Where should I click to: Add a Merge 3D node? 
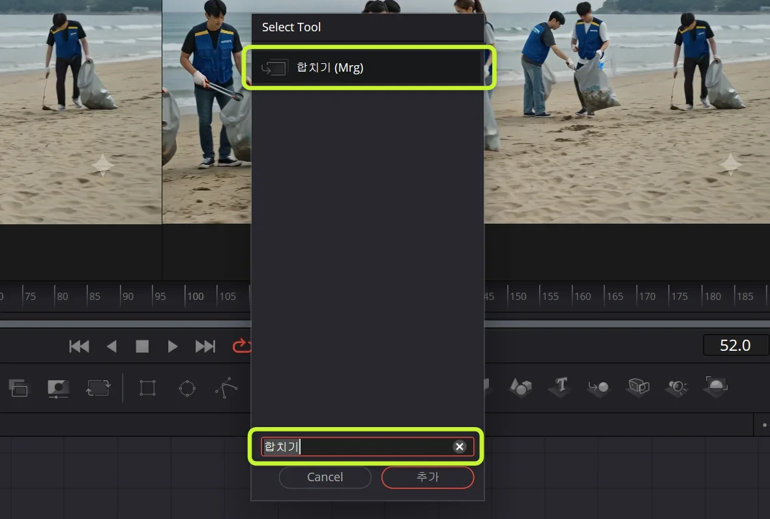pyautogui.click(x=599, y=387)
